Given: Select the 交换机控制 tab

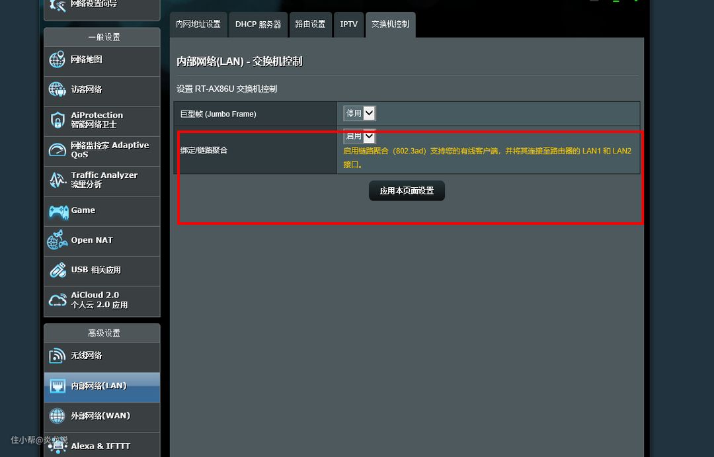Looking at the screenshot, I should (390, 24).
